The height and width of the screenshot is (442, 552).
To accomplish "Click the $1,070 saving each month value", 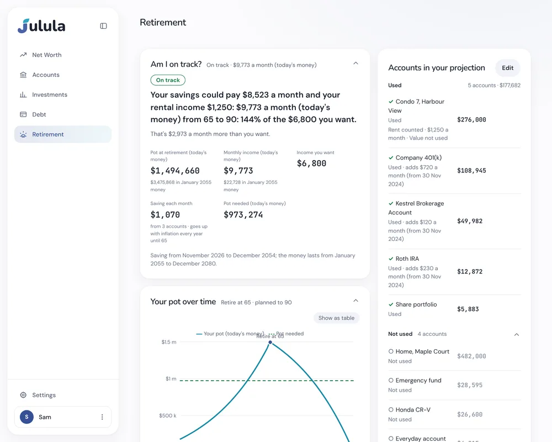I will tap(165, 215).
